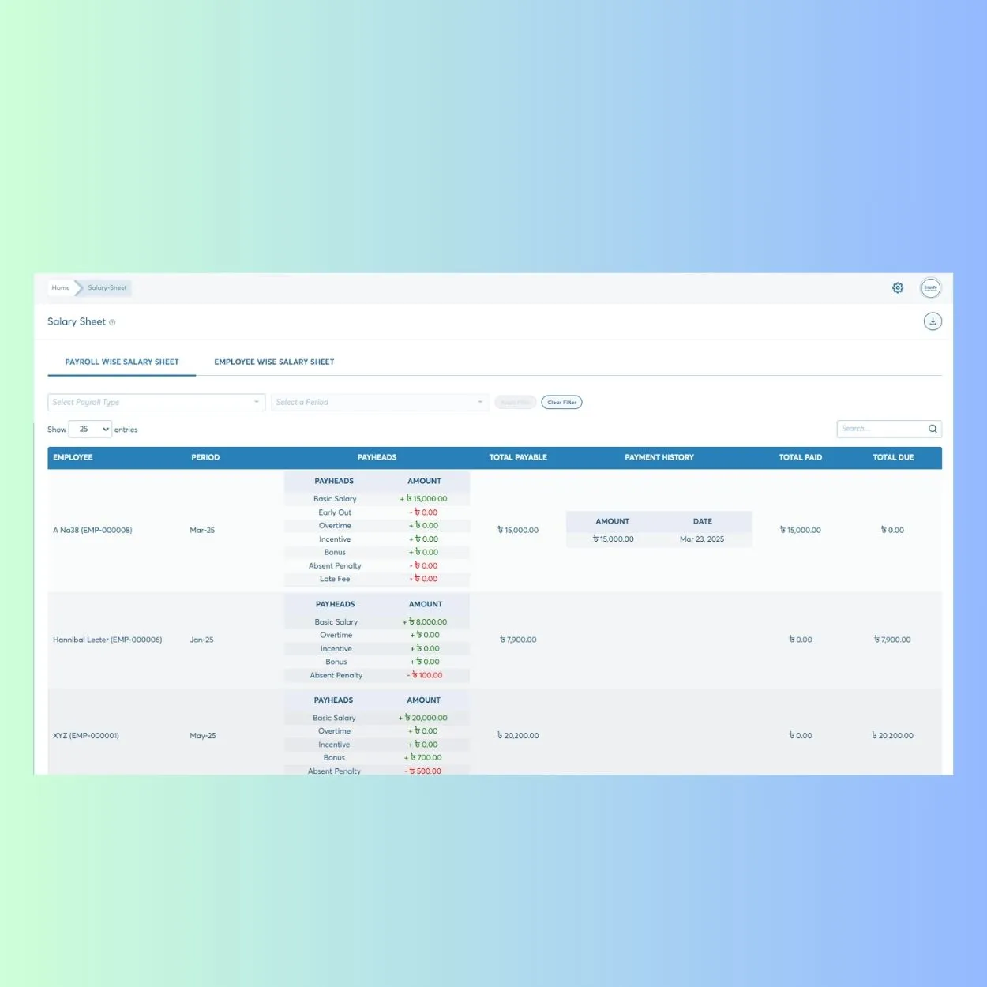Click the Salary-Sheet breadcrumb item
The image size is (987, 987).
(x=107, y=287)
